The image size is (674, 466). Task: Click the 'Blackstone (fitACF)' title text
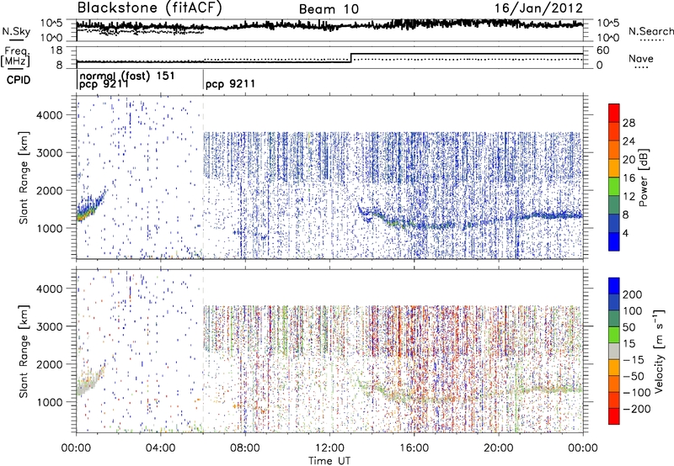pyautogui.click(x=150, y=8)
